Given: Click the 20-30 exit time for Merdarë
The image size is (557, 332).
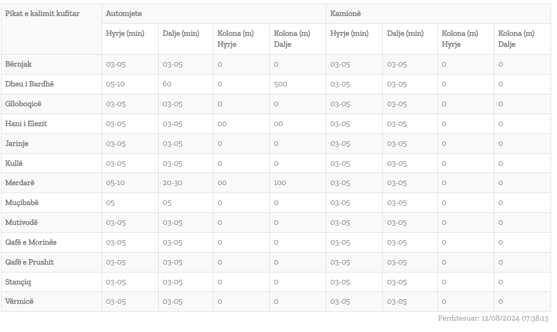Looking at the screenshot, I should pyautogui.click(x=173, y=183).
